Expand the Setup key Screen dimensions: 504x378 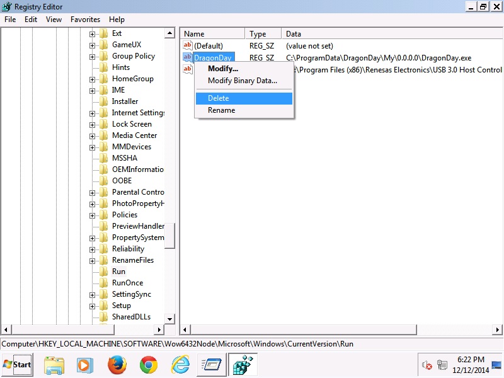pos(92,306)
